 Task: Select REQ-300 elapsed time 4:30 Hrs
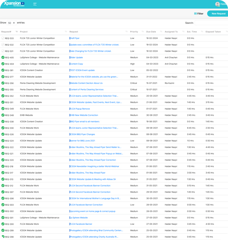pos(209,224)
